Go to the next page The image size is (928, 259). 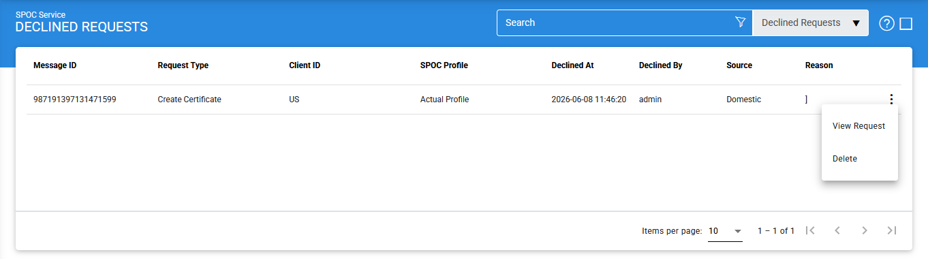865,230
